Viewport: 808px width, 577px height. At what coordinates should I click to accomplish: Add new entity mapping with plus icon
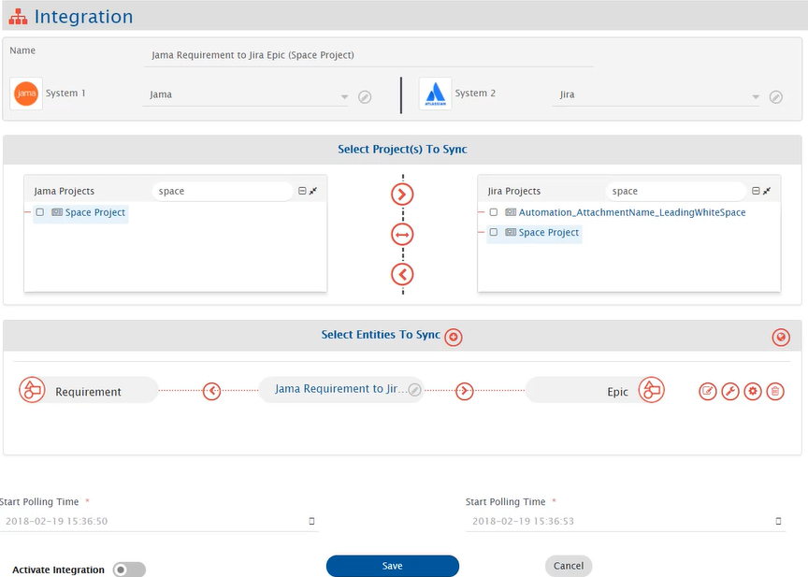[x=454, y=337]
